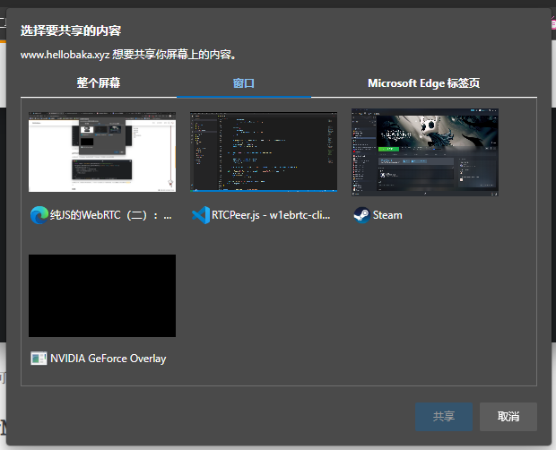The image size is (556, 450).
Task: Select the 窗口 tab
Action: point(244,82)
